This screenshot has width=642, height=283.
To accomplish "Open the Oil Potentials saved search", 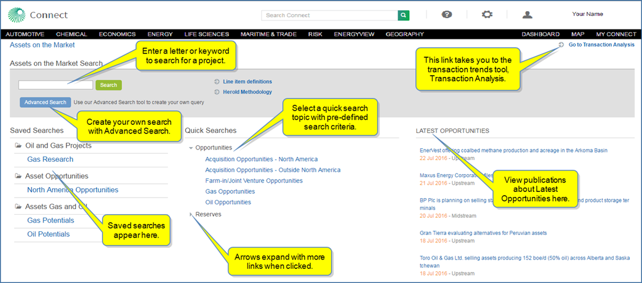I will click(x=48, y=234).
